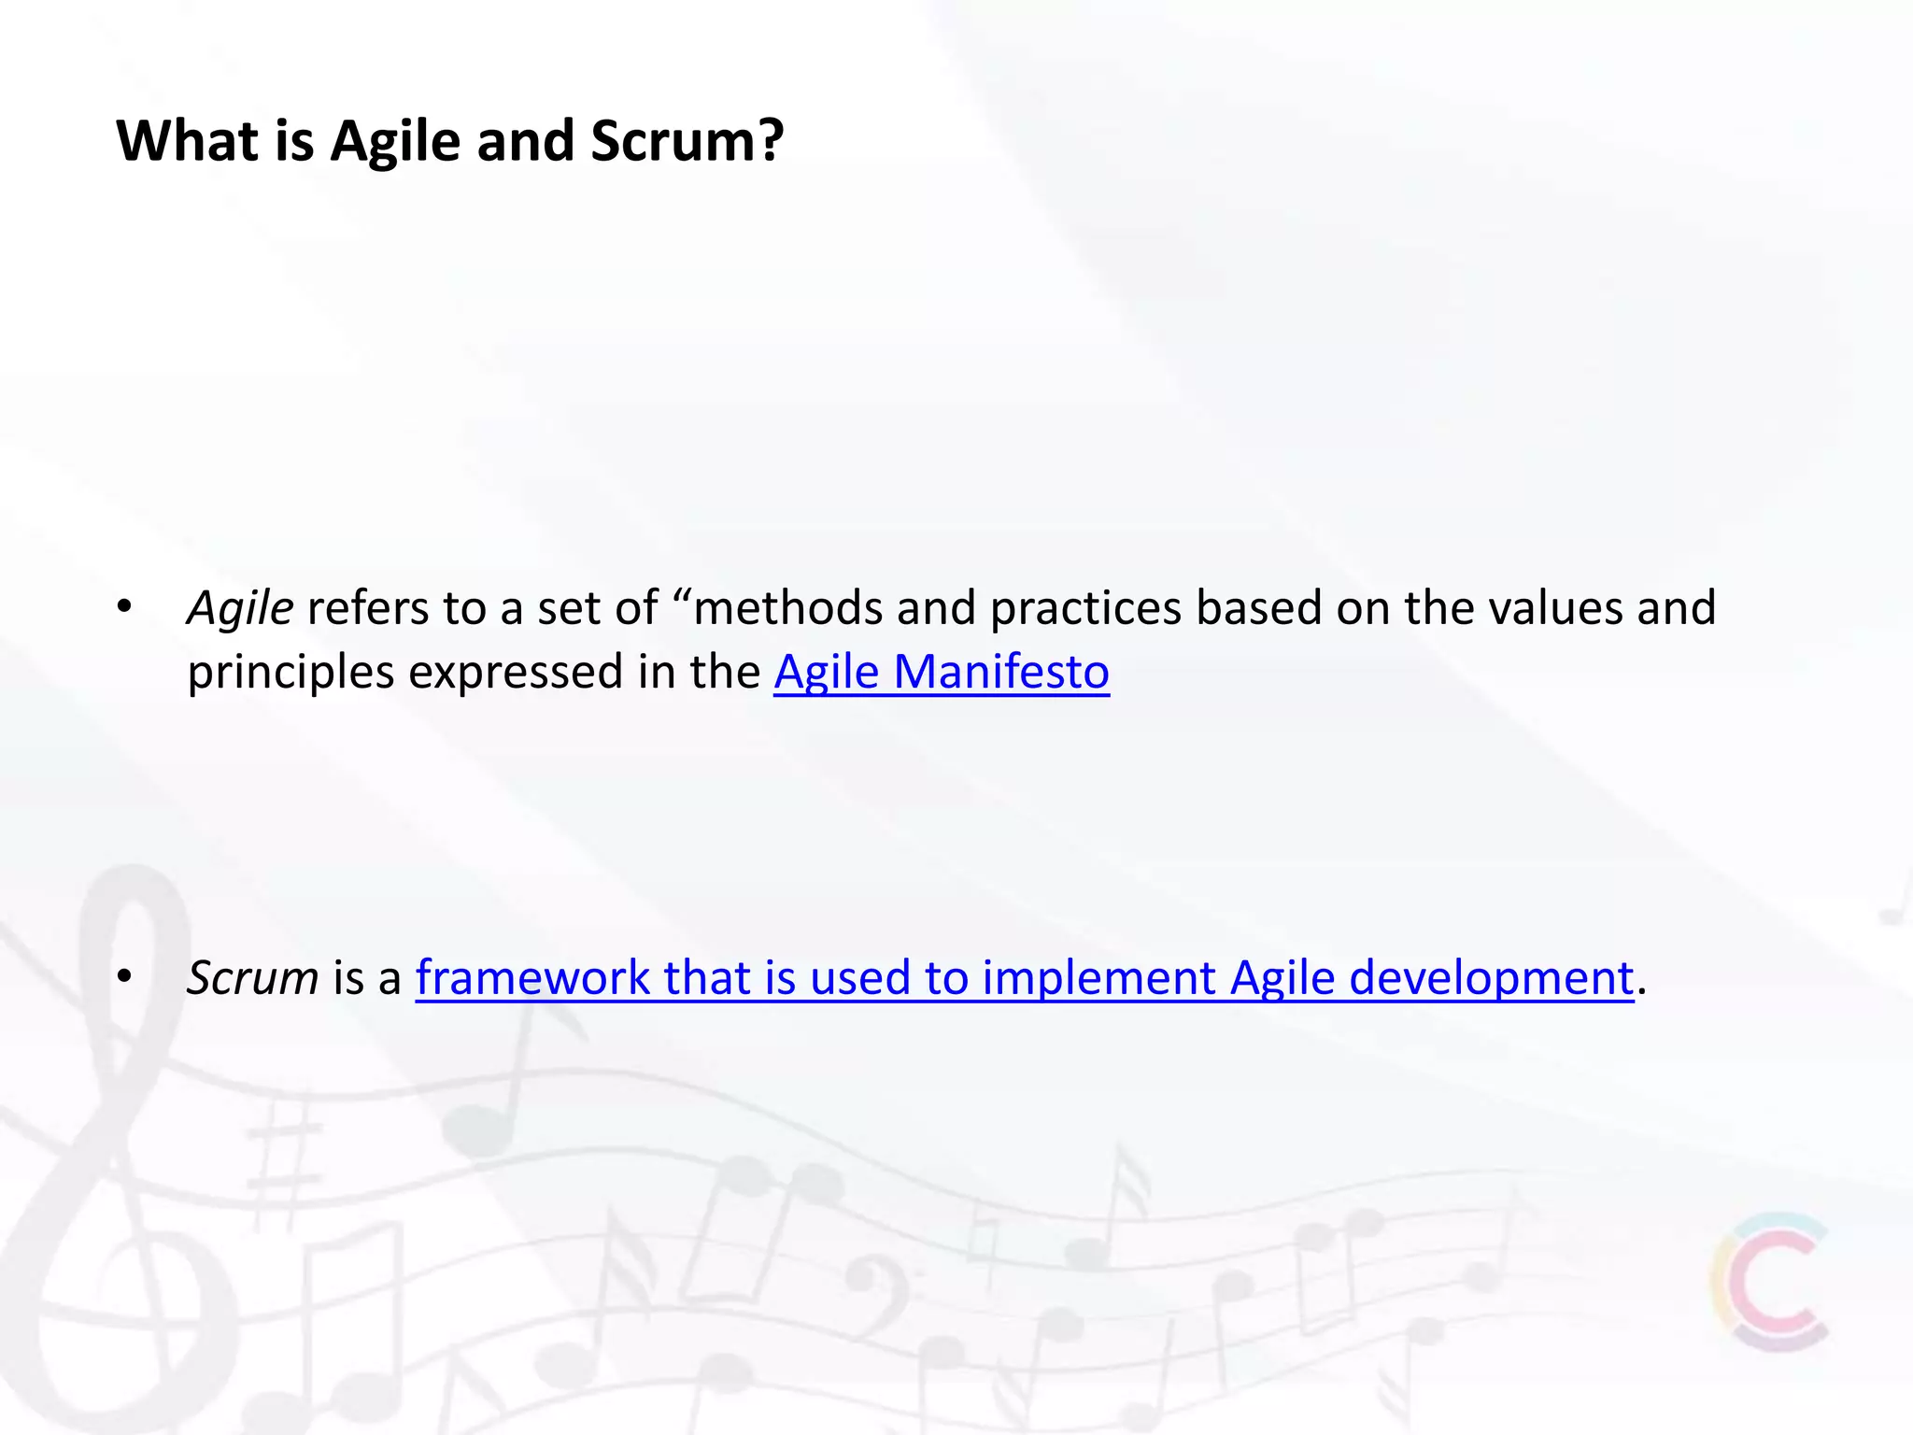The height and width of the screenshot is (1435, 1913).
Task: Click the slide title What is Agile and Scrum?
Action: [x=449, y=141]
